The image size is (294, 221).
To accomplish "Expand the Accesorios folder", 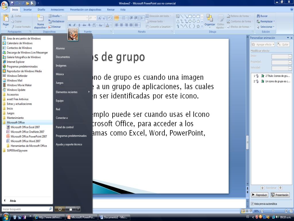I will 13,94.
